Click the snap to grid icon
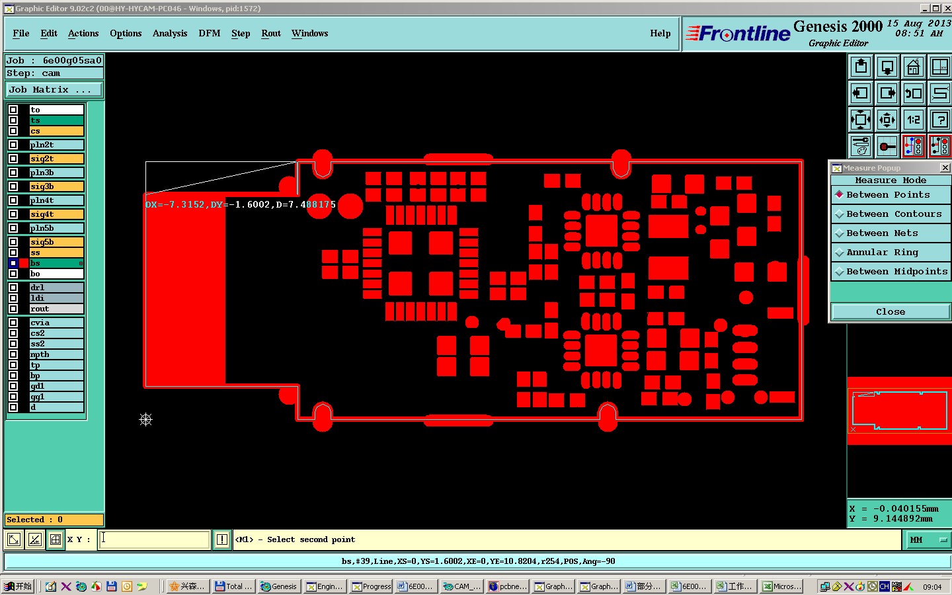 pos(887,146)
